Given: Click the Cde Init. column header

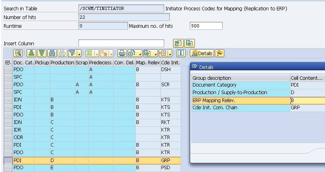Looking at the screenshot, I should coord(170,62).
